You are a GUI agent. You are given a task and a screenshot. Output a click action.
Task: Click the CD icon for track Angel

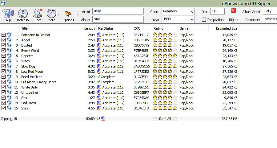pyautogui.click(x=9, y=40)
